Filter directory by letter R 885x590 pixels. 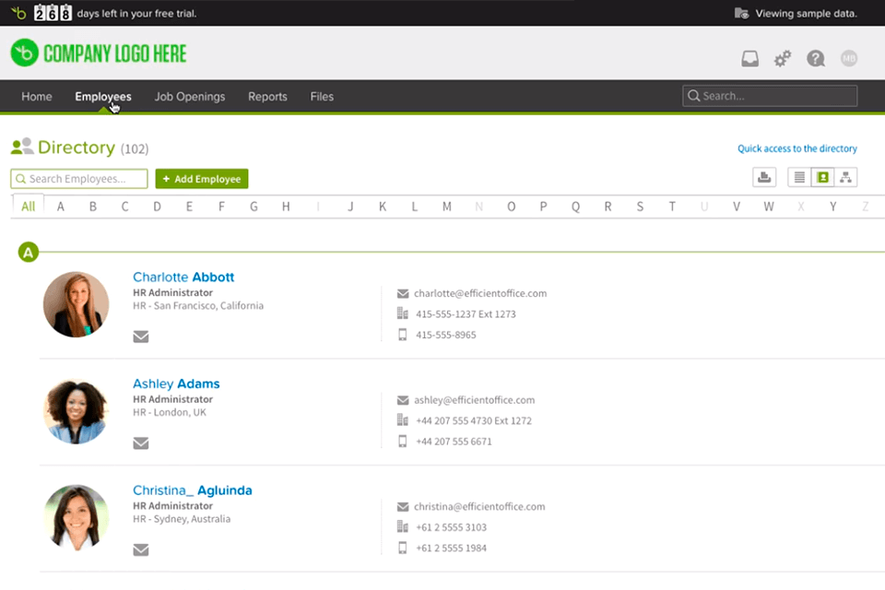pyautogui.click(x=608, y=206)
